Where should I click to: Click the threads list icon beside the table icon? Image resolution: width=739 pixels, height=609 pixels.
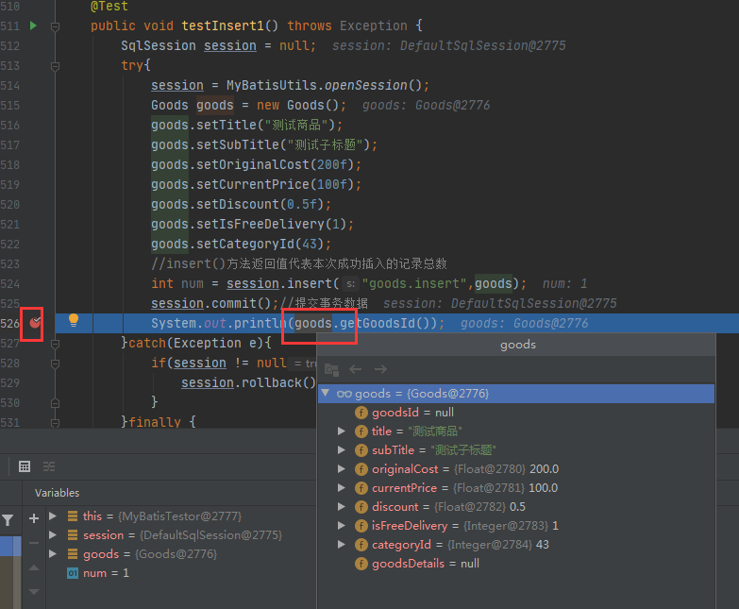click(49, 466)
